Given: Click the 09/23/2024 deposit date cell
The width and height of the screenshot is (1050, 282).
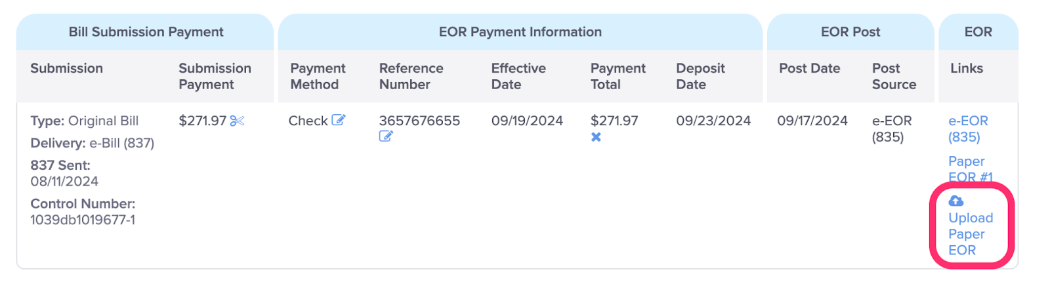Looking at the screenshot, I should pyautogui.click(x=713, y=121).
